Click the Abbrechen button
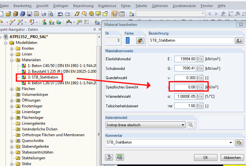Image resolution: width=246 pixels, height=166 pixels. click(232, 158)
